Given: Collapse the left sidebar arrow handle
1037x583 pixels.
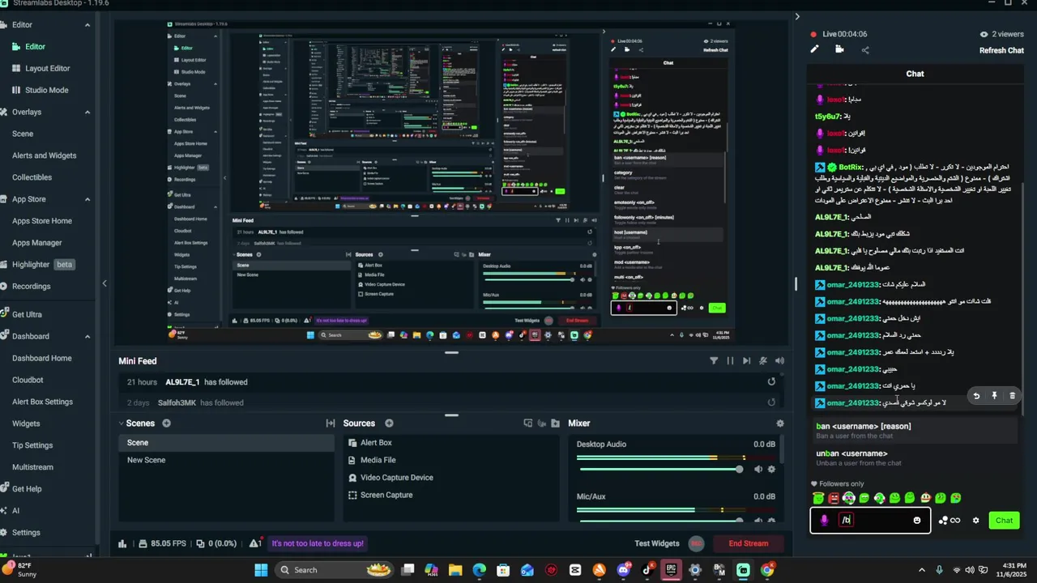Looking at the screenshot, I should click(x=104, y=283).
